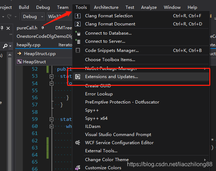This screenshot has width=216, height=171.
Task: Collapse the code block at line 53
Action: pos(51,76)
